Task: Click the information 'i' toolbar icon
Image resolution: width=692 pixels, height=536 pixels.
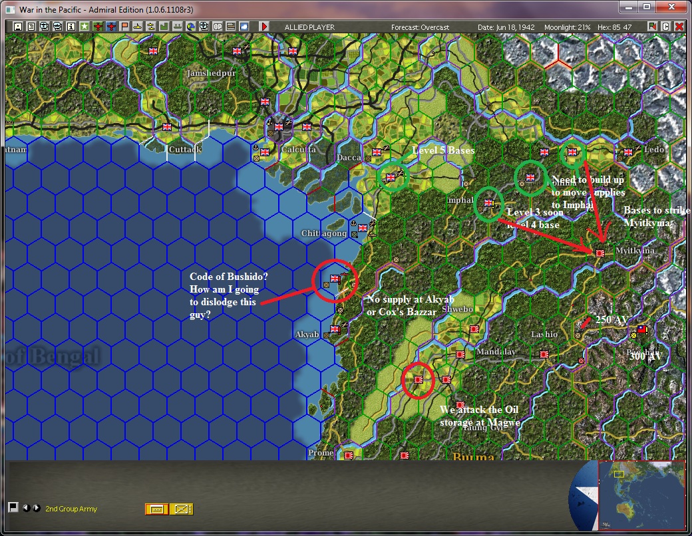Action: [71, 27]
